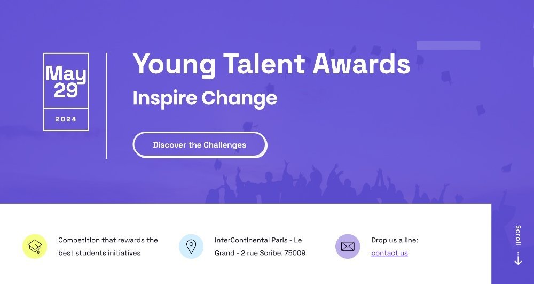Viewport: 534px width, 284px height.
Task: Click the number 29 in date box
Action: tap(66, 90)
